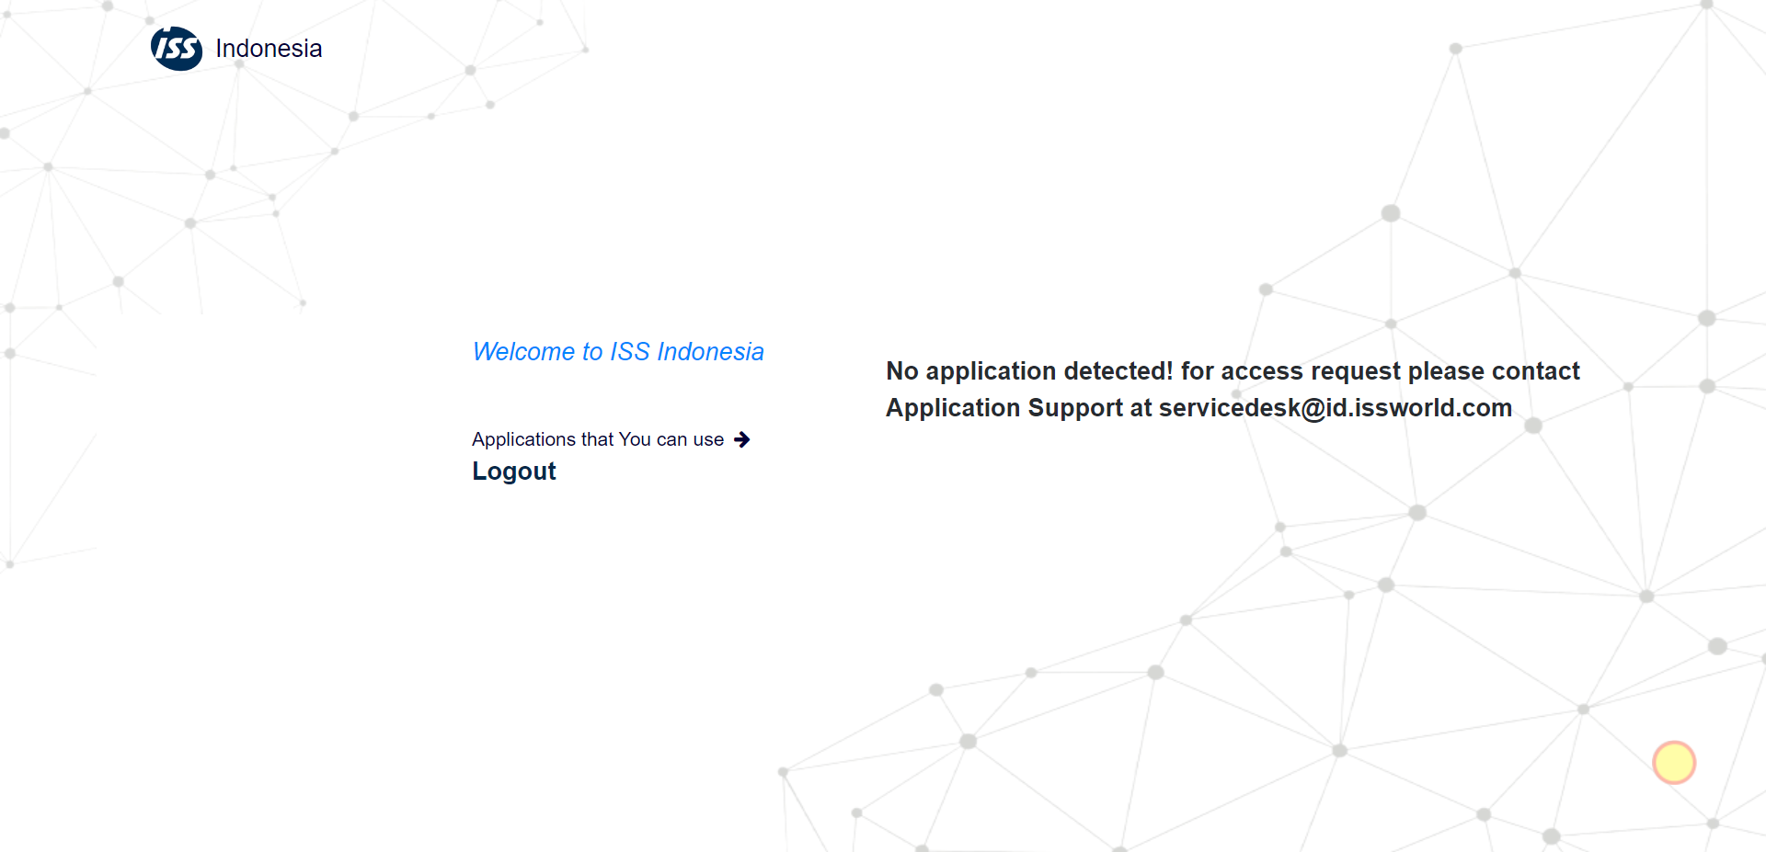The width and height of the screenshot is (1766, 852).
Task: Click the '@' symbol in the support email
Action: pos(1313,408)
